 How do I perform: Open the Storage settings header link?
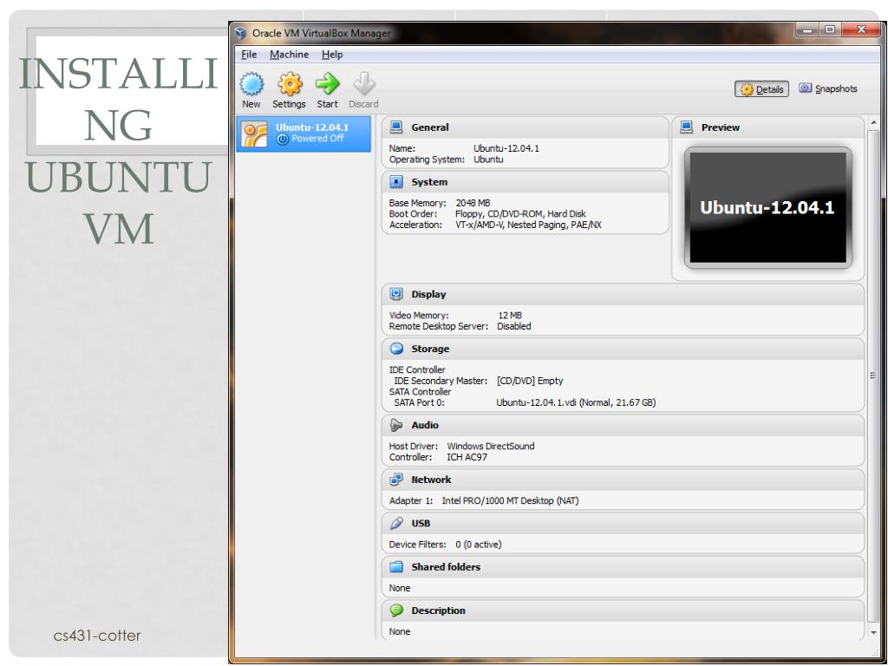[430, 349]
